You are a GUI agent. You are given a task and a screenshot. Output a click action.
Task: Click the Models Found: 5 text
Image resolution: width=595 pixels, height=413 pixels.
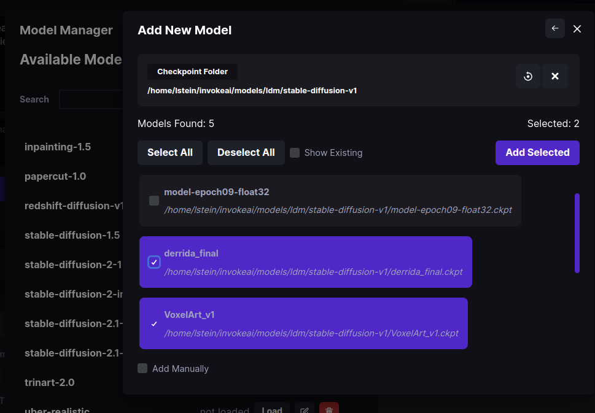176,123
